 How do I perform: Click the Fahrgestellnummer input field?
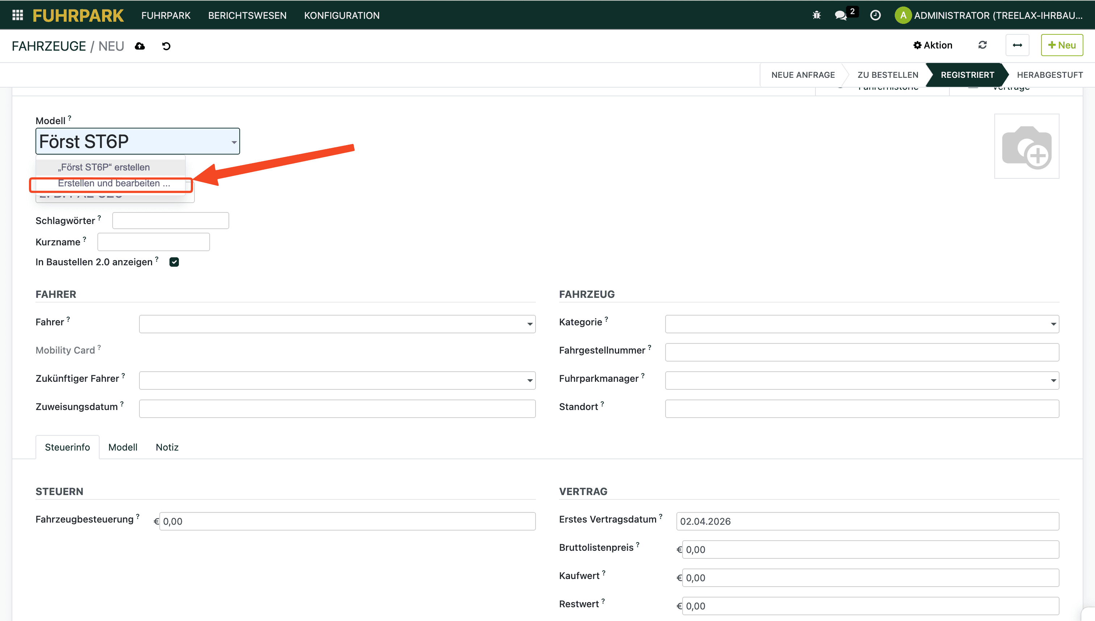pyautogui.click(x=861, y=352)
